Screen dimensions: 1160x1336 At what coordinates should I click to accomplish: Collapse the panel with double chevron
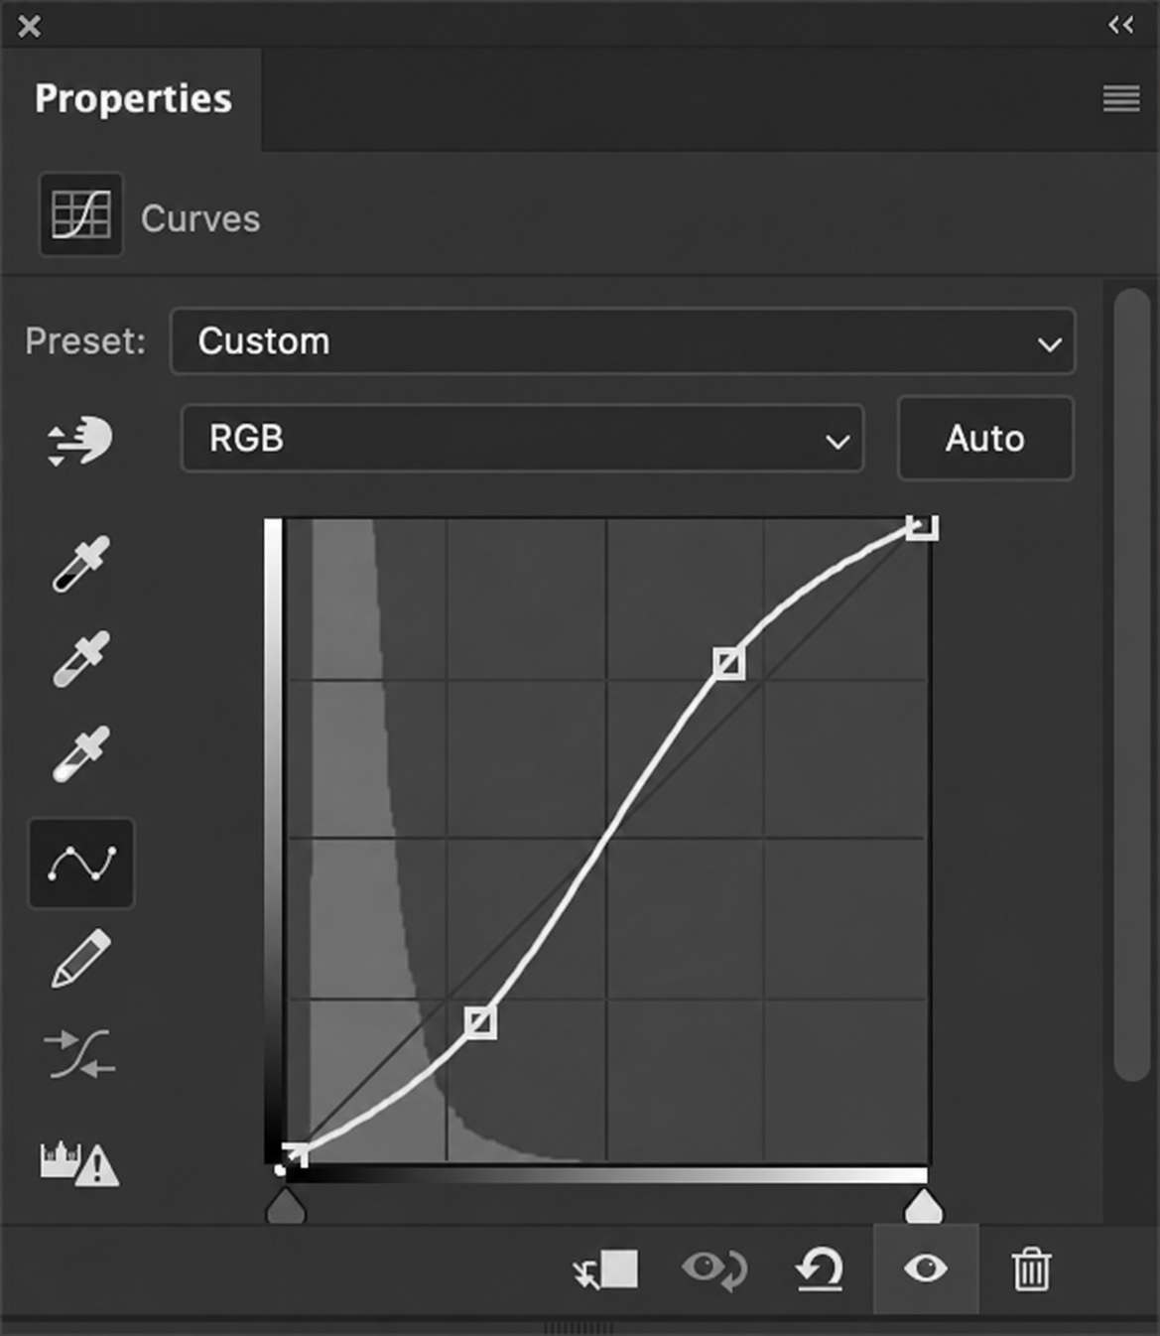click(1121, 25)
